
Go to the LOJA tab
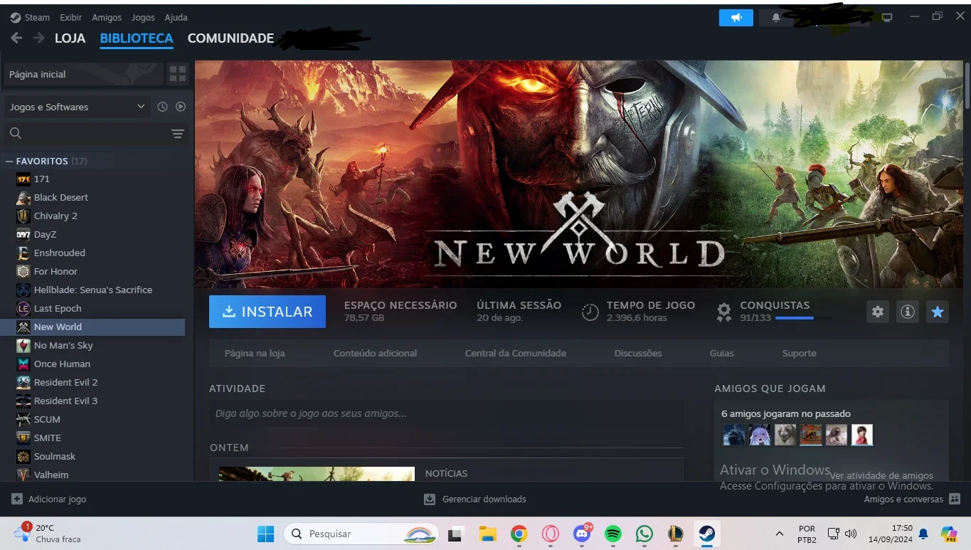[70, 38]
